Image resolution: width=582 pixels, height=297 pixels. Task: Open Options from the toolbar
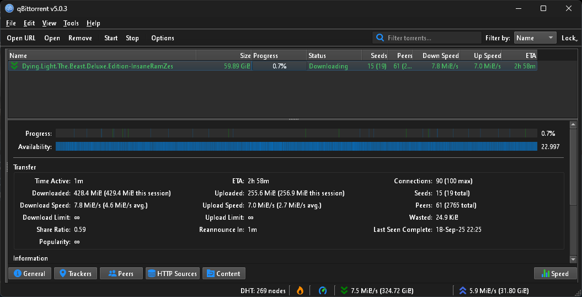coord(163,38)
